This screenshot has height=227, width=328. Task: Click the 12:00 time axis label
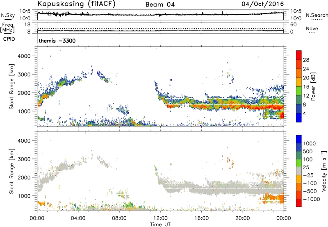pos(160,218)
